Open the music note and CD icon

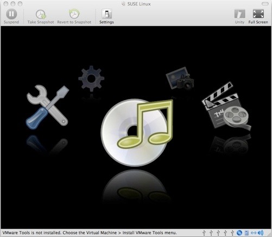137,133
